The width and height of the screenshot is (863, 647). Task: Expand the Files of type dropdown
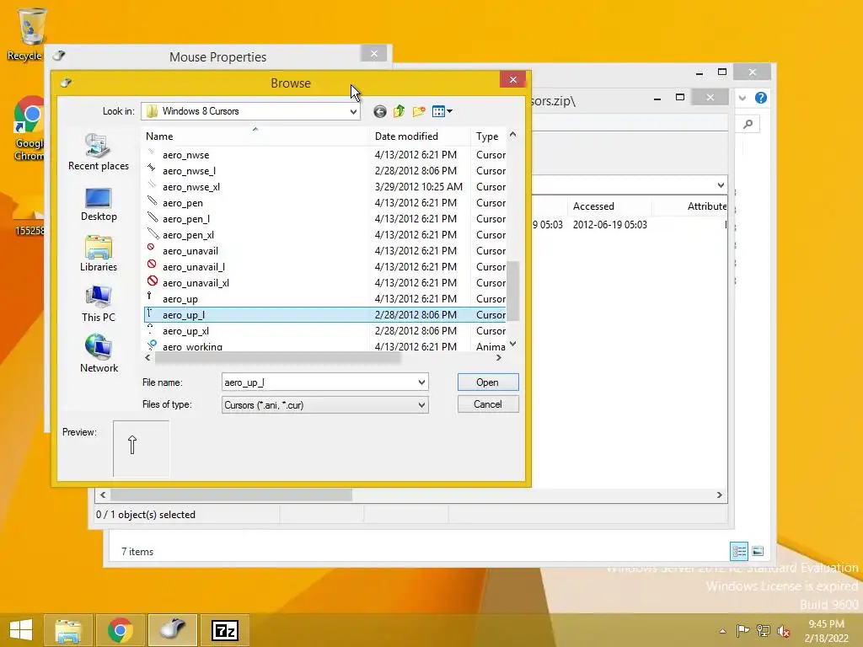421,405
